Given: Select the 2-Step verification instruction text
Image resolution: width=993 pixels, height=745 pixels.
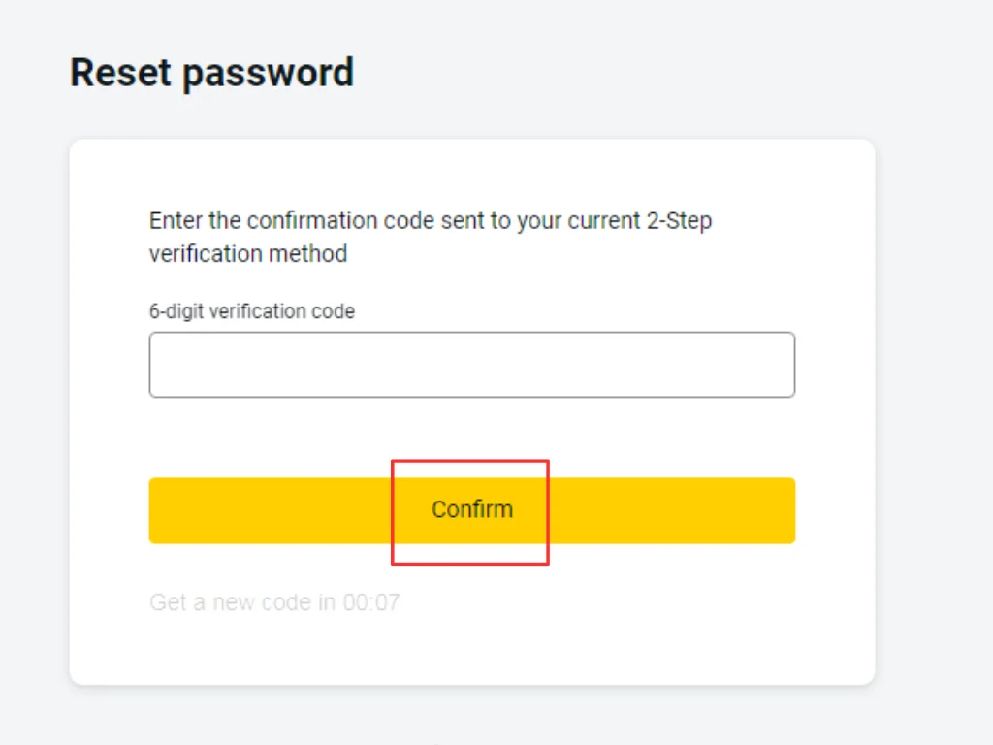Looking at the screenshot, I should [x=430, y=237].
